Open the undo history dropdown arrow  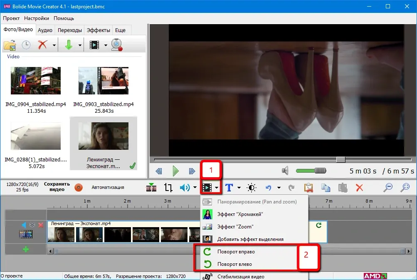[x=279, y=188]
